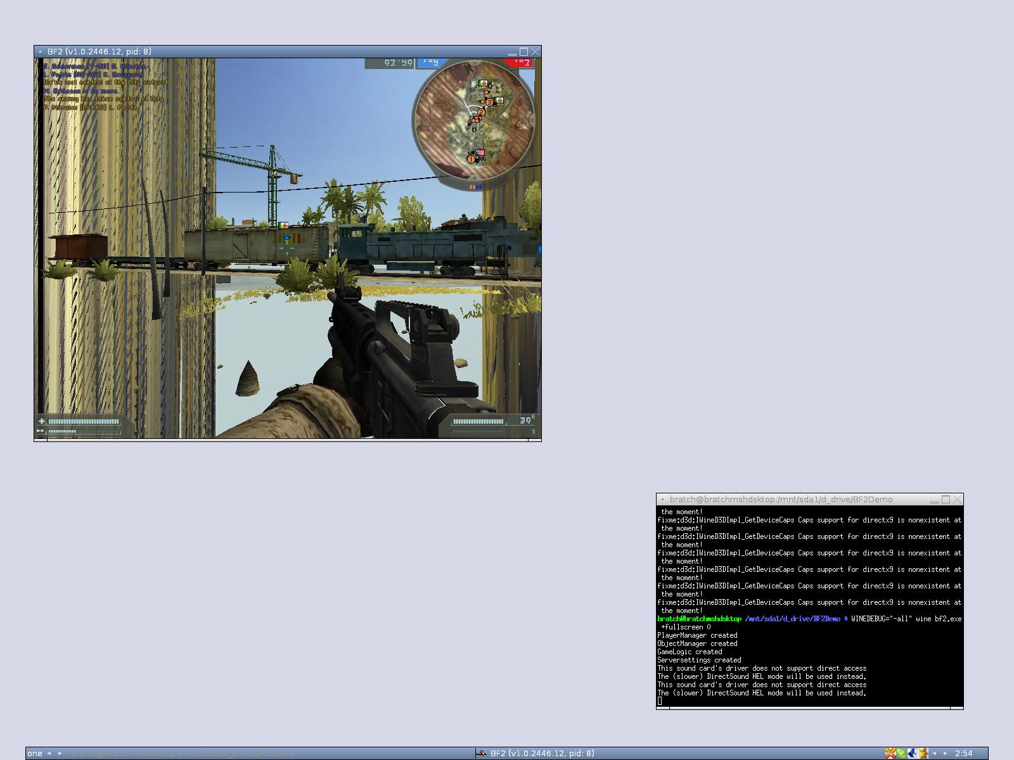
Task: Click the control point flag above train
Action: (x=285, y=225)
